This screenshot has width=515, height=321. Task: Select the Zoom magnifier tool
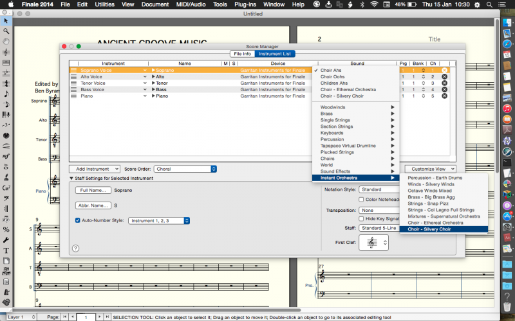coord(6,30)
